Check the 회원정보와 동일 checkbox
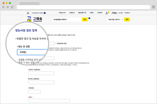 [x=56, y=44]
